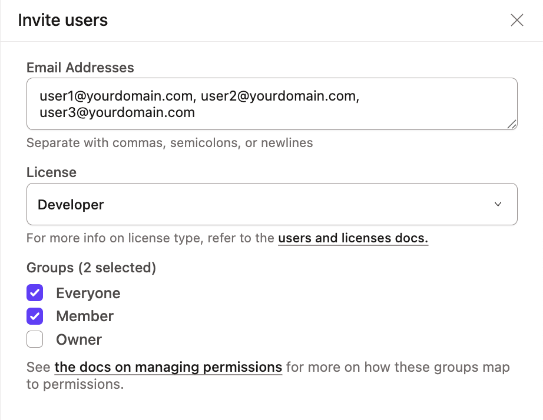This screenshot has width=543, height=420.
Task: Open the docs on managing permissions
Action: (167, 367)
